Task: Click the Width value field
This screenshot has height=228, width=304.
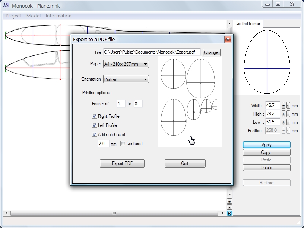Action: 273,105
